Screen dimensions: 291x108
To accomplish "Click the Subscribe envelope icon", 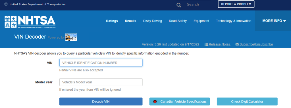I will click(237, 44).
